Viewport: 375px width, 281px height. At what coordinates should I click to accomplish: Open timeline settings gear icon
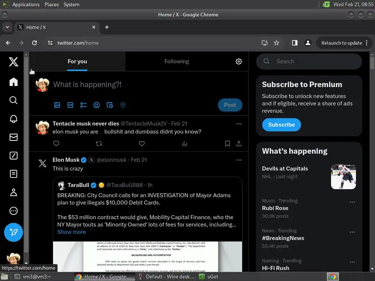tap(239, 61)
